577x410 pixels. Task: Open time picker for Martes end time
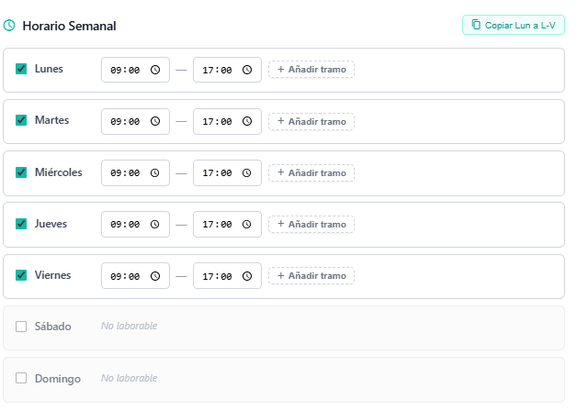247,121
